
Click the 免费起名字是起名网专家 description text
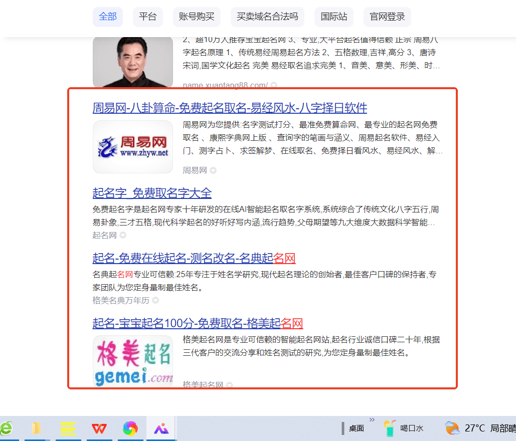pyautogui.click(x=266, y=216)
